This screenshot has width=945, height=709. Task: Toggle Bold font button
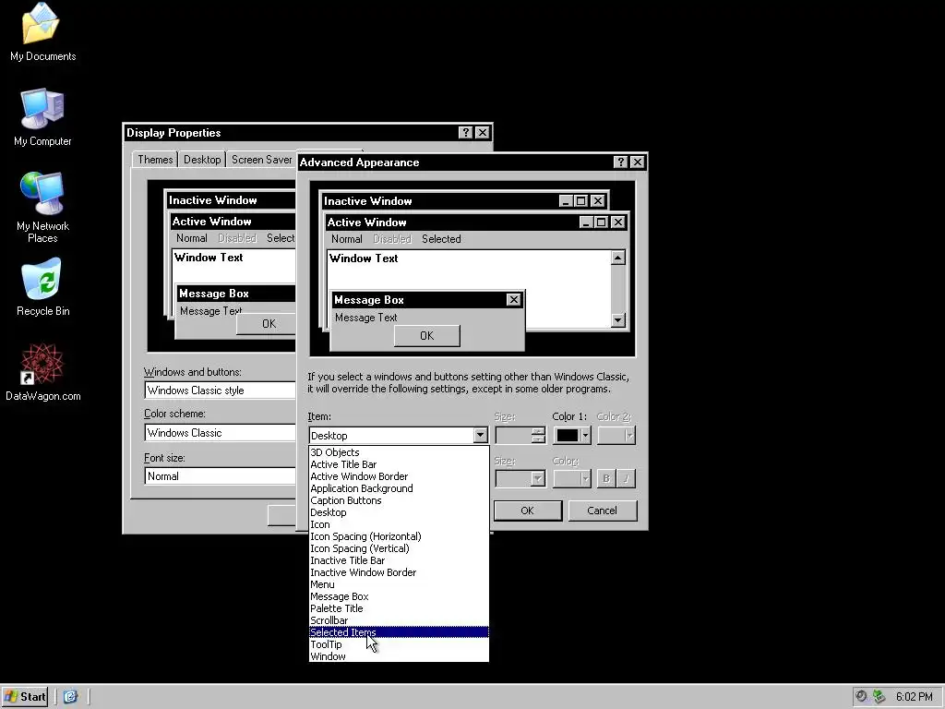pos(605,479)
